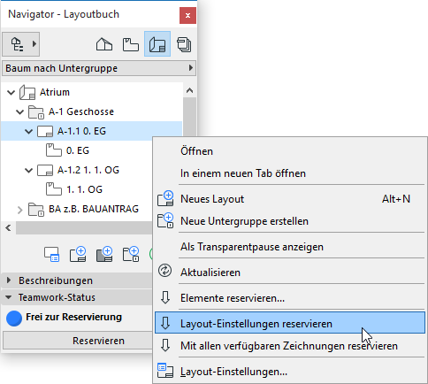The width and height of the screenshot is (428, 384).
Task: Choose Aktualisieren in the context menu
Action: pos(210,273)
